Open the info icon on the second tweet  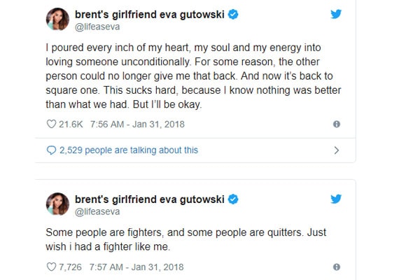[337, 267]
